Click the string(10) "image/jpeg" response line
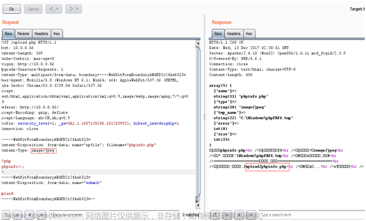366x221 pixels. (240, 107)
